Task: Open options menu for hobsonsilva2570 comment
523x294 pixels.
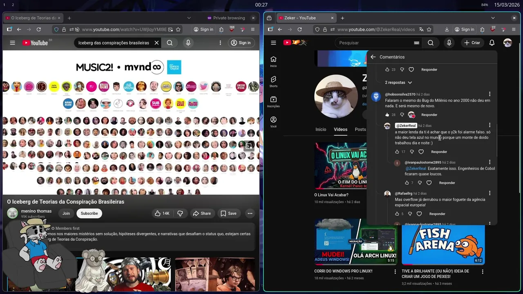Action: click(489, 94)
